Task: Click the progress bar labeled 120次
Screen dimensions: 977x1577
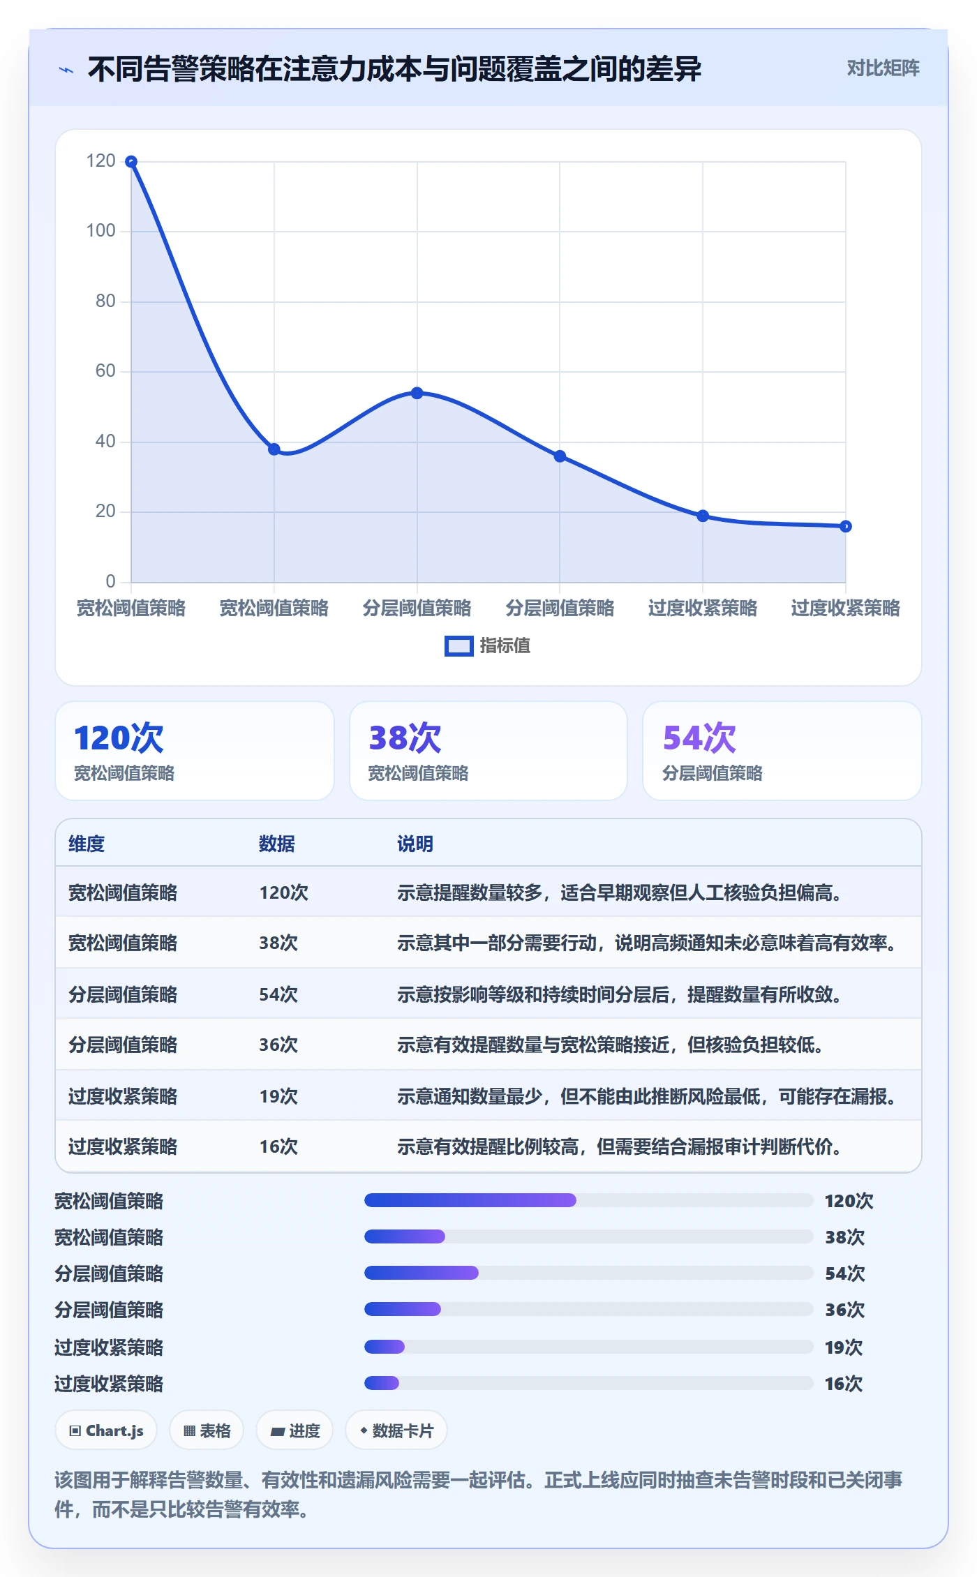Action: (x=588, y=1200)
